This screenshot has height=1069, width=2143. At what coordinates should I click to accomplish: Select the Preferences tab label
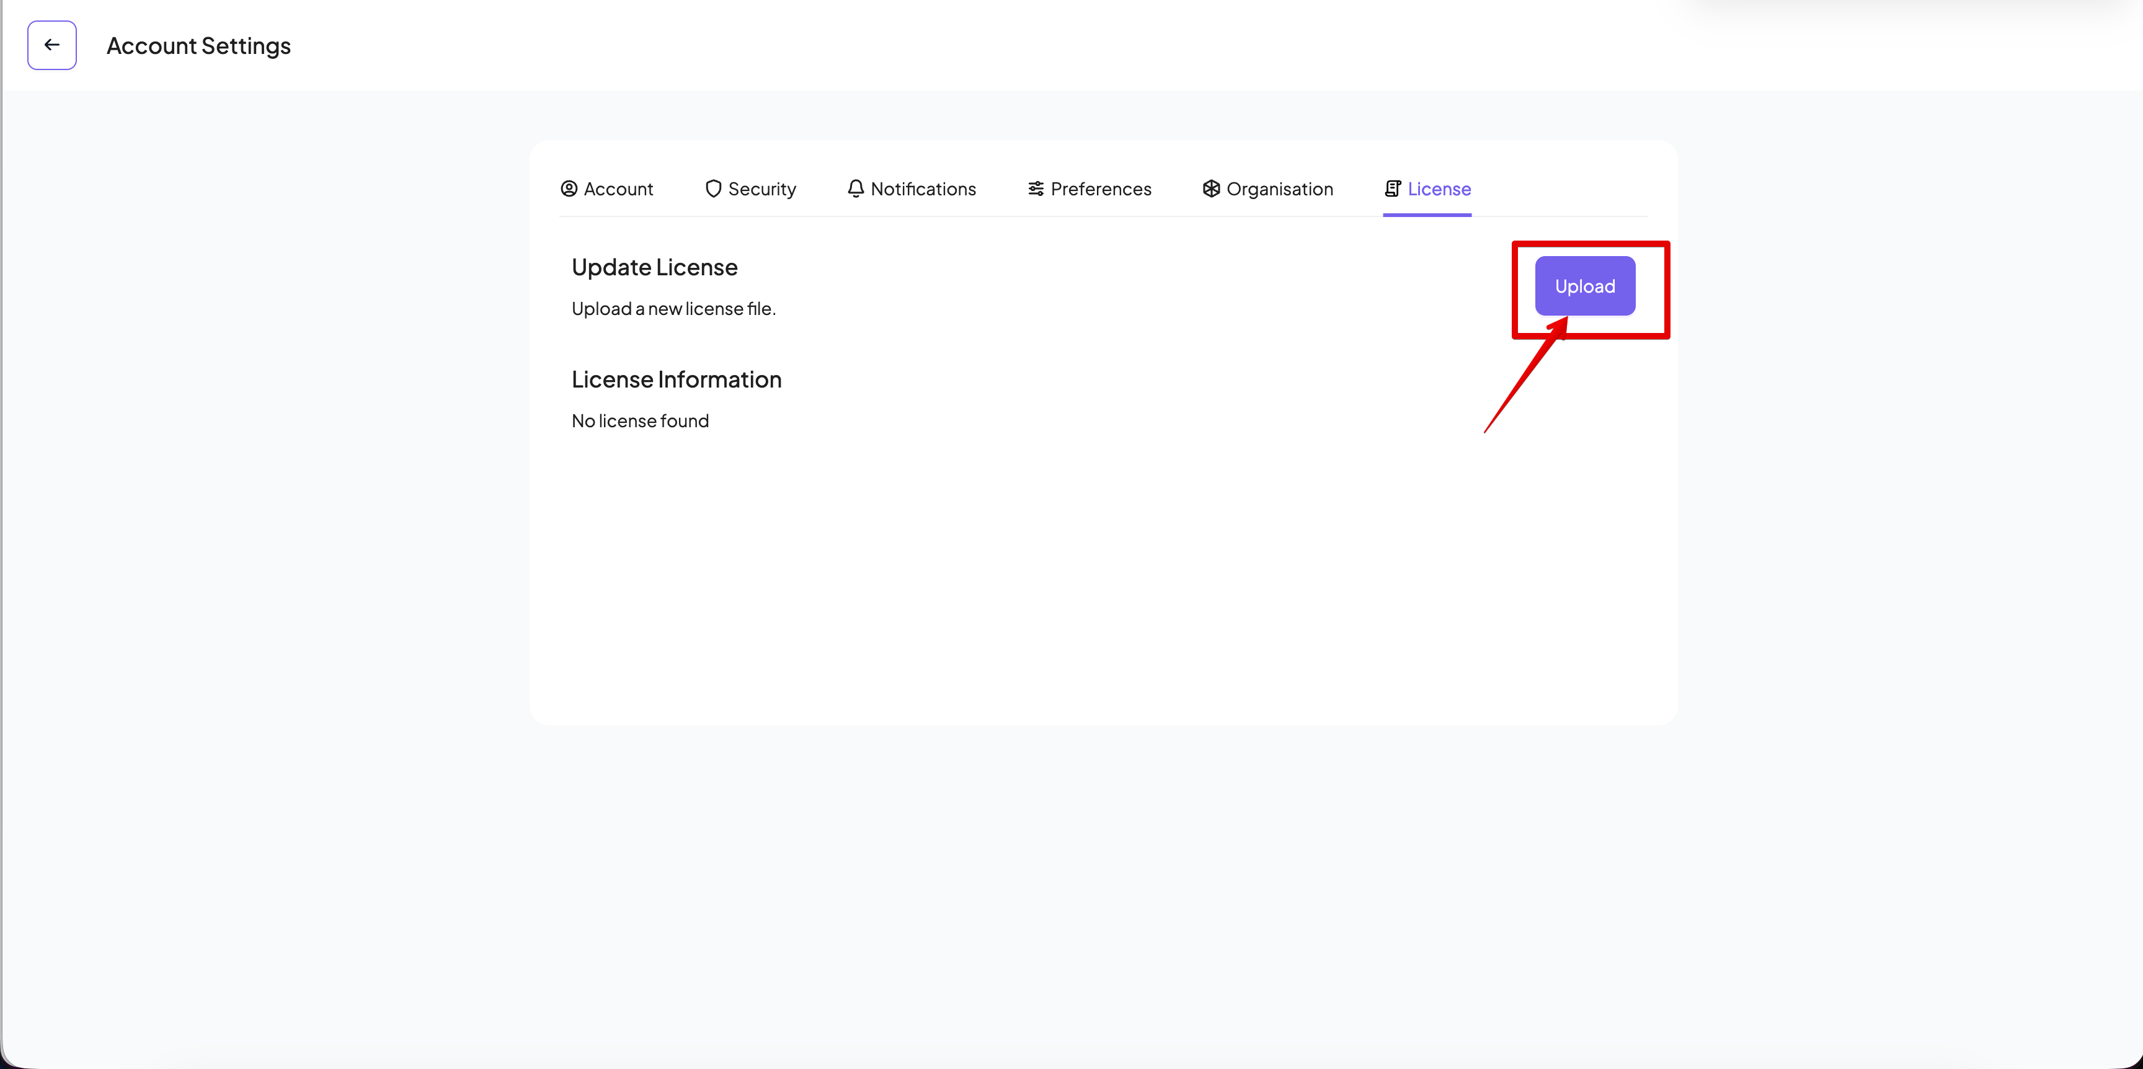click(1101, 189)
